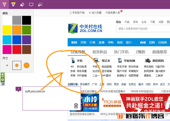The image size is (170, 121).
Task: Click the 笔记本 laptop category icon
Action: coord(96,60)
